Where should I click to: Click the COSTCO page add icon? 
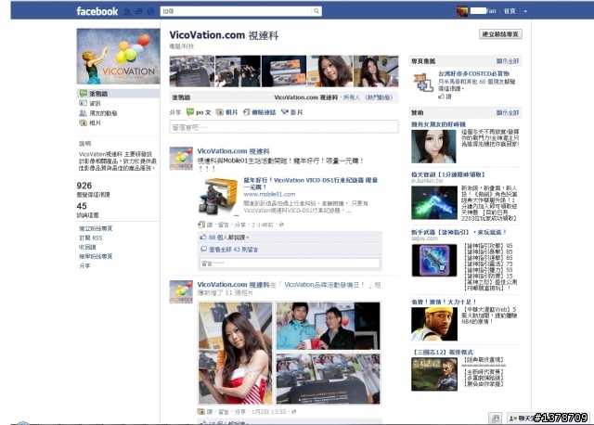click(x=423, y=83)
